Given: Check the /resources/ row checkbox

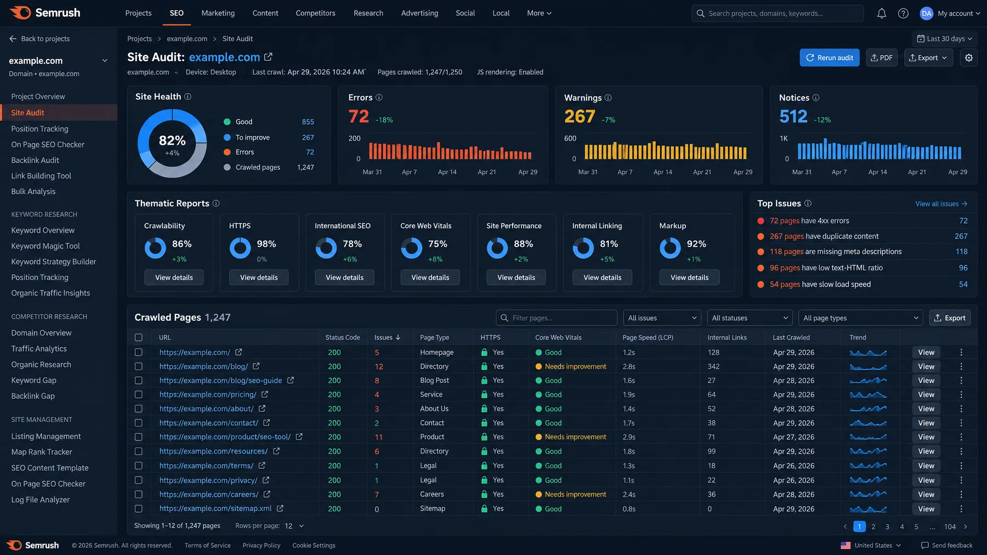Looking at the screenshot, I should click(x=139, y=451).
